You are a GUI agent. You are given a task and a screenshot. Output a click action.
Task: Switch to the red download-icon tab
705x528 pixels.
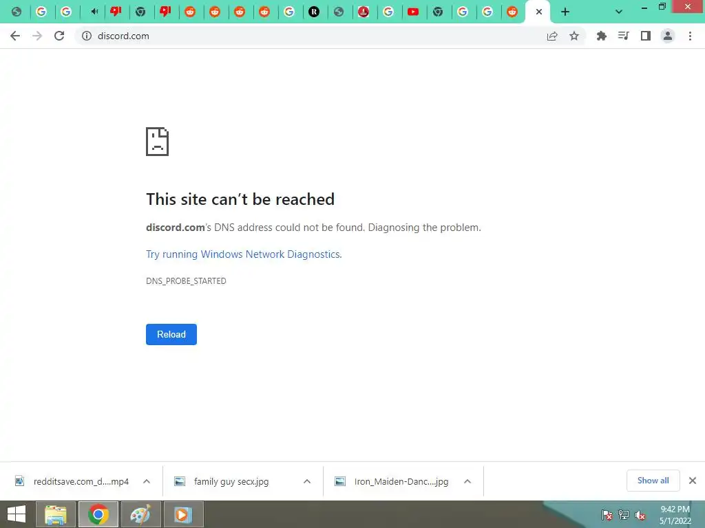[x=364, y=12]
